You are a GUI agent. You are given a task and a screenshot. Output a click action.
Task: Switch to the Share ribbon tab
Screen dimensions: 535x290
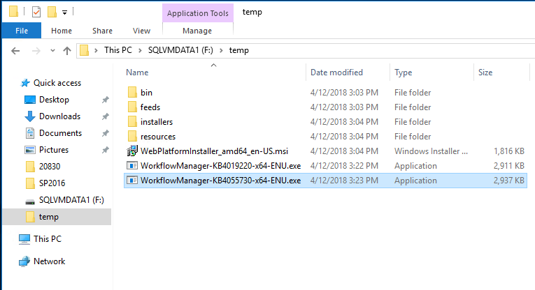pos(102,31)
